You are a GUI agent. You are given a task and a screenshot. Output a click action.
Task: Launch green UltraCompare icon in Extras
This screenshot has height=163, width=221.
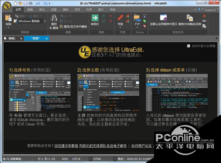[144, 21]
